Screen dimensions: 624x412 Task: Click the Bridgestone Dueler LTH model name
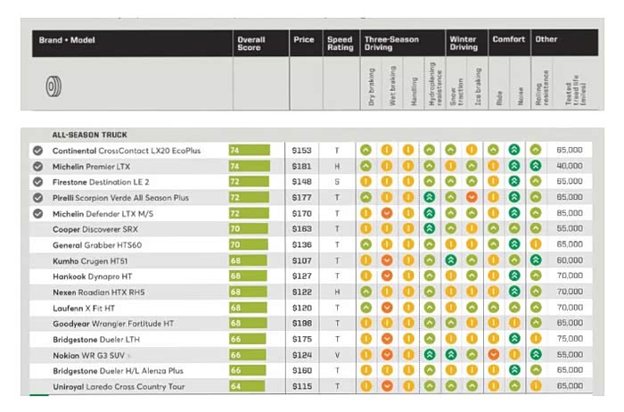click(96, 340)
